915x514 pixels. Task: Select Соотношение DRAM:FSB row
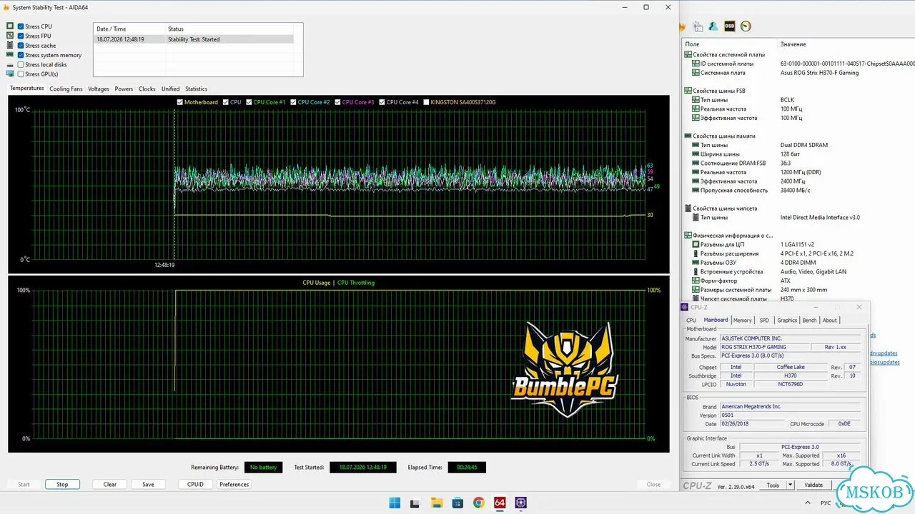[799, 163]
